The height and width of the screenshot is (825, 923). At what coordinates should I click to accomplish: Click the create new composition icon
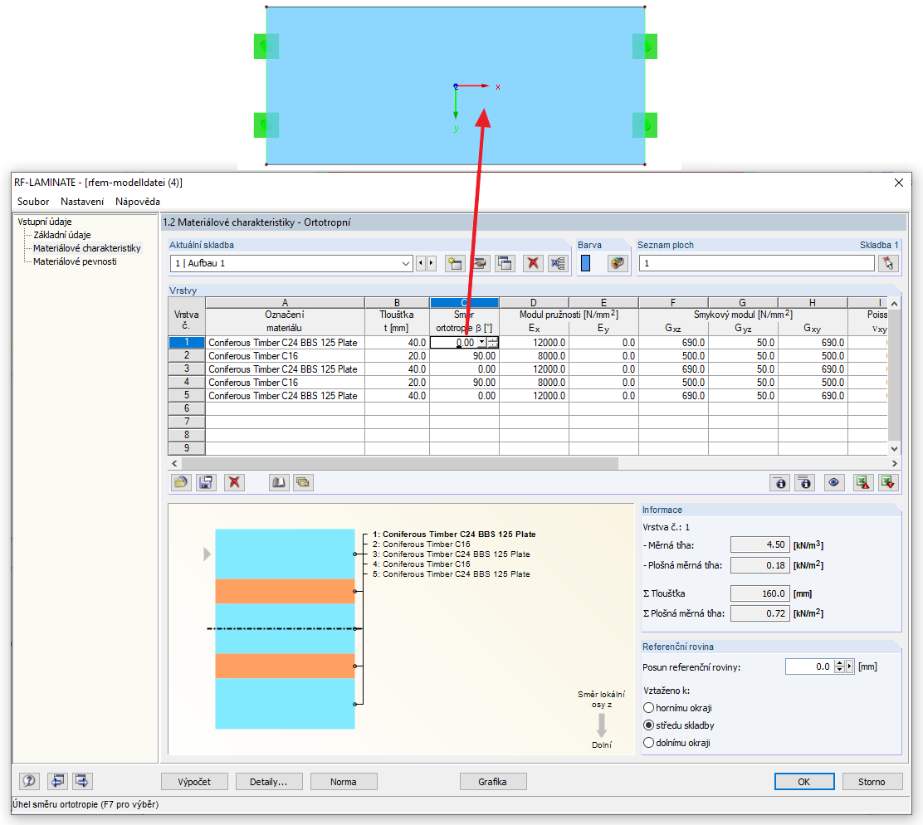tap(454, 263)
